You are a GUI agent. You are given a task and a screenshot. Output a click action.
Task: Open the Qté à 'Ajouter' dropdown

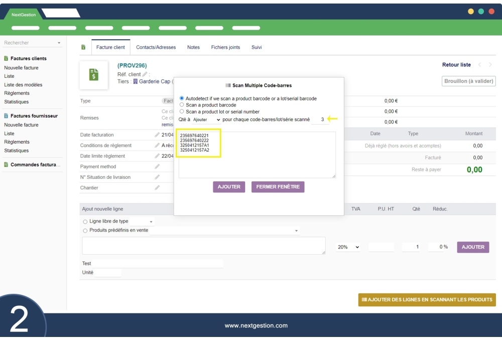click(x=206, y=120)
